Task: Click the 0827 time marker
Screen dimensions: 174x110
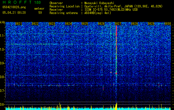Action: (118, 24)
